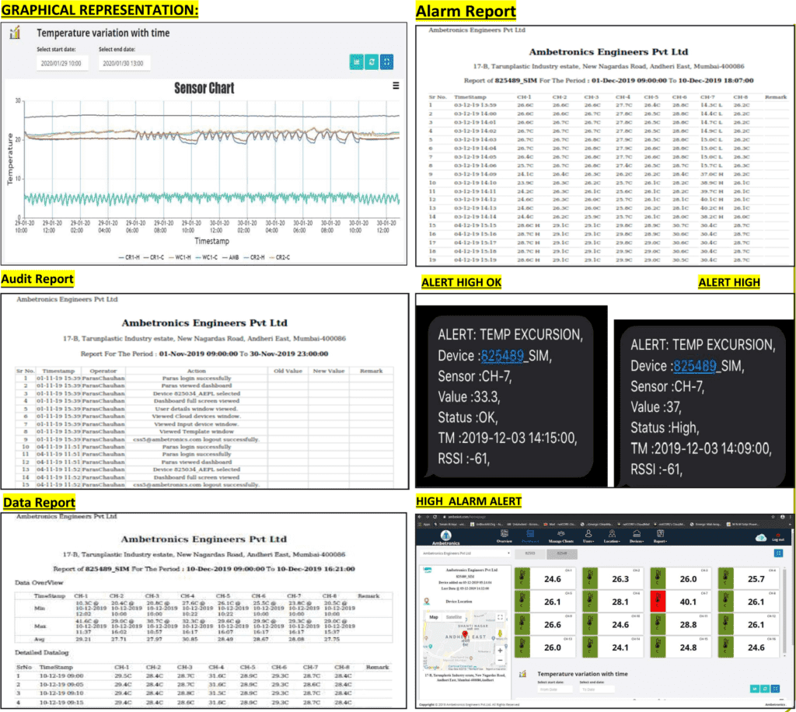Viewport: 796px width, 712px height.
Task: Click the fullscreen chart button in top graph
Action: point(386,61)
